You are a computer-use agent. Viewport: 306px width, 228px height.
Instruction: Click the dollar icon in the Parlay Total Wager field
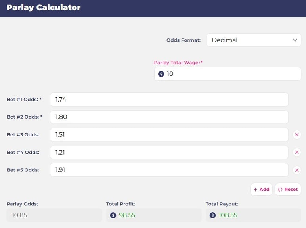tap(161, 74)
